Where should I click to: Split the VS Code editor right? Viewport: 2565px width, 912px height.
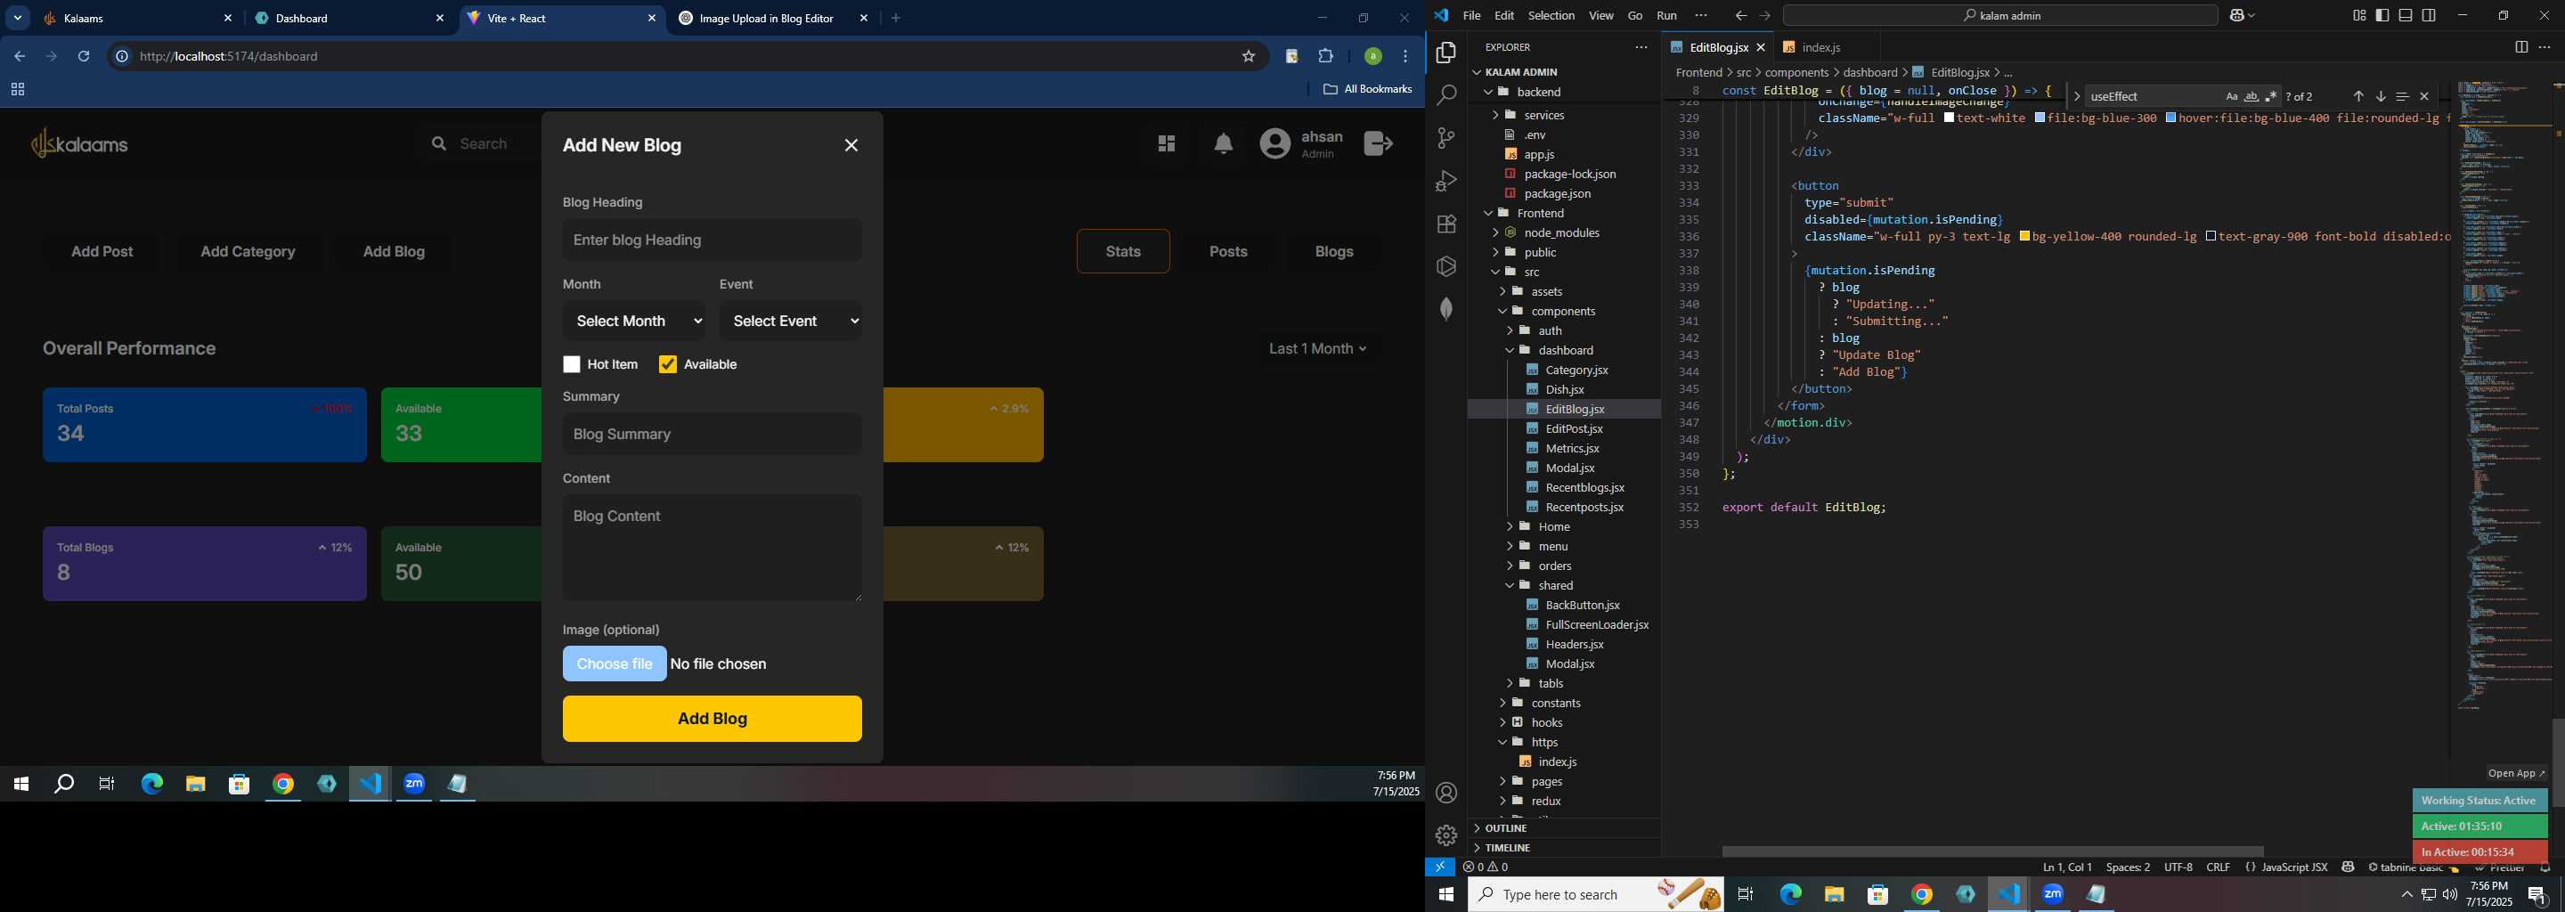2520,48
